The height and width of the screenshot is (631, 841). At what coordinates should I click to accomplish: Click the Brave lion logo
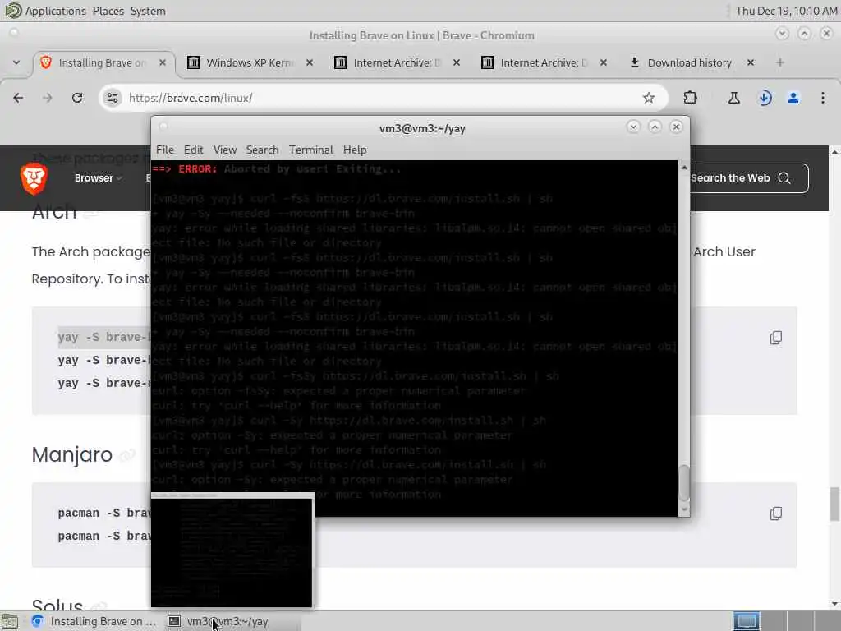tap(34, 178)
